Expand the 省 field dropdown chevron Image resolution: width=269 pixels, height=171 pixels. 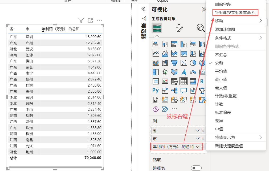[198, 131]
